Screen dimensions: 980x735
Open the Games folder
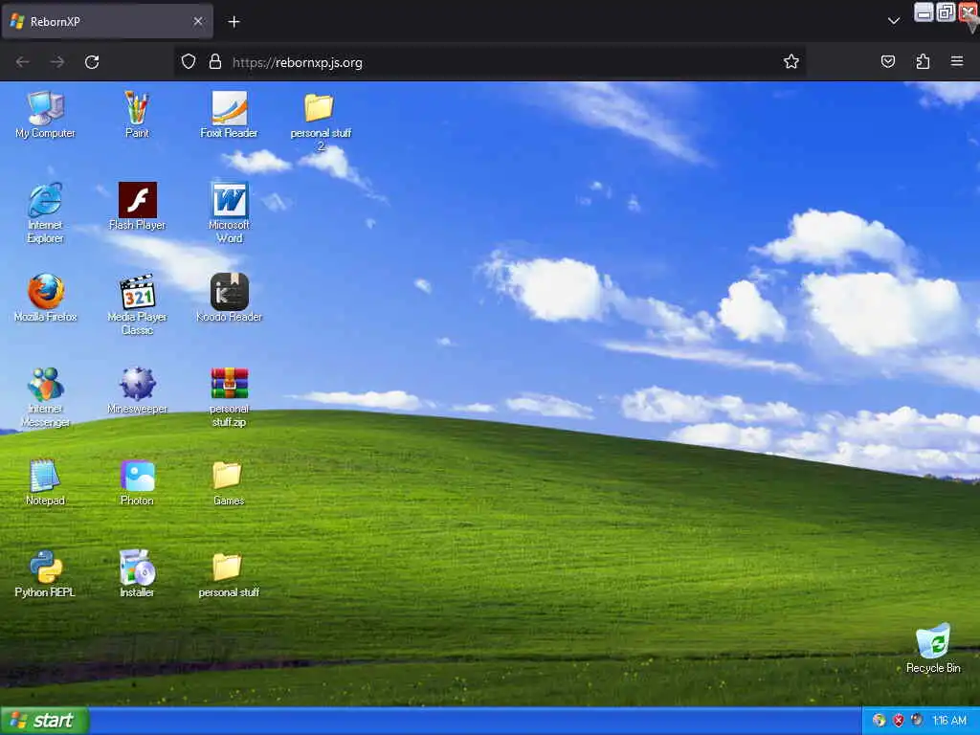click(x=229, y=482)
